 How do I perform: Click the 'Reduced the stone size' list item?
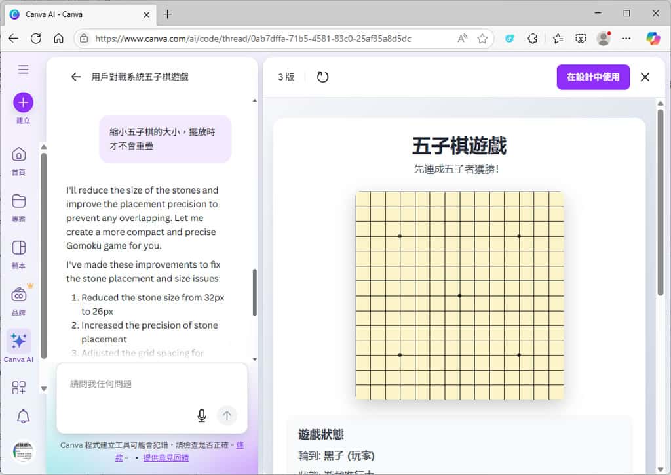[153, 304]
